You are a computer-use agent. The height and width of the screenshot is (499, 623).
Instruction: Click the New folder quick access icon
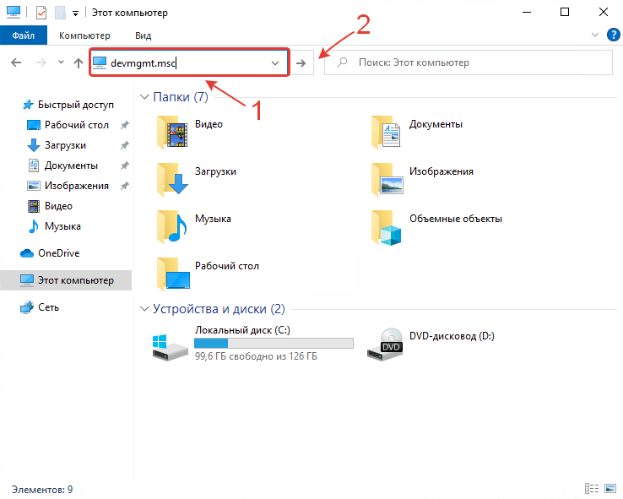[60, 13]
